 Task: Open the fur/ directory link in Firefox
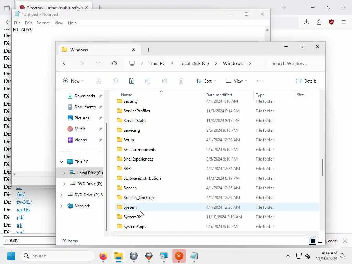(21, 195)
